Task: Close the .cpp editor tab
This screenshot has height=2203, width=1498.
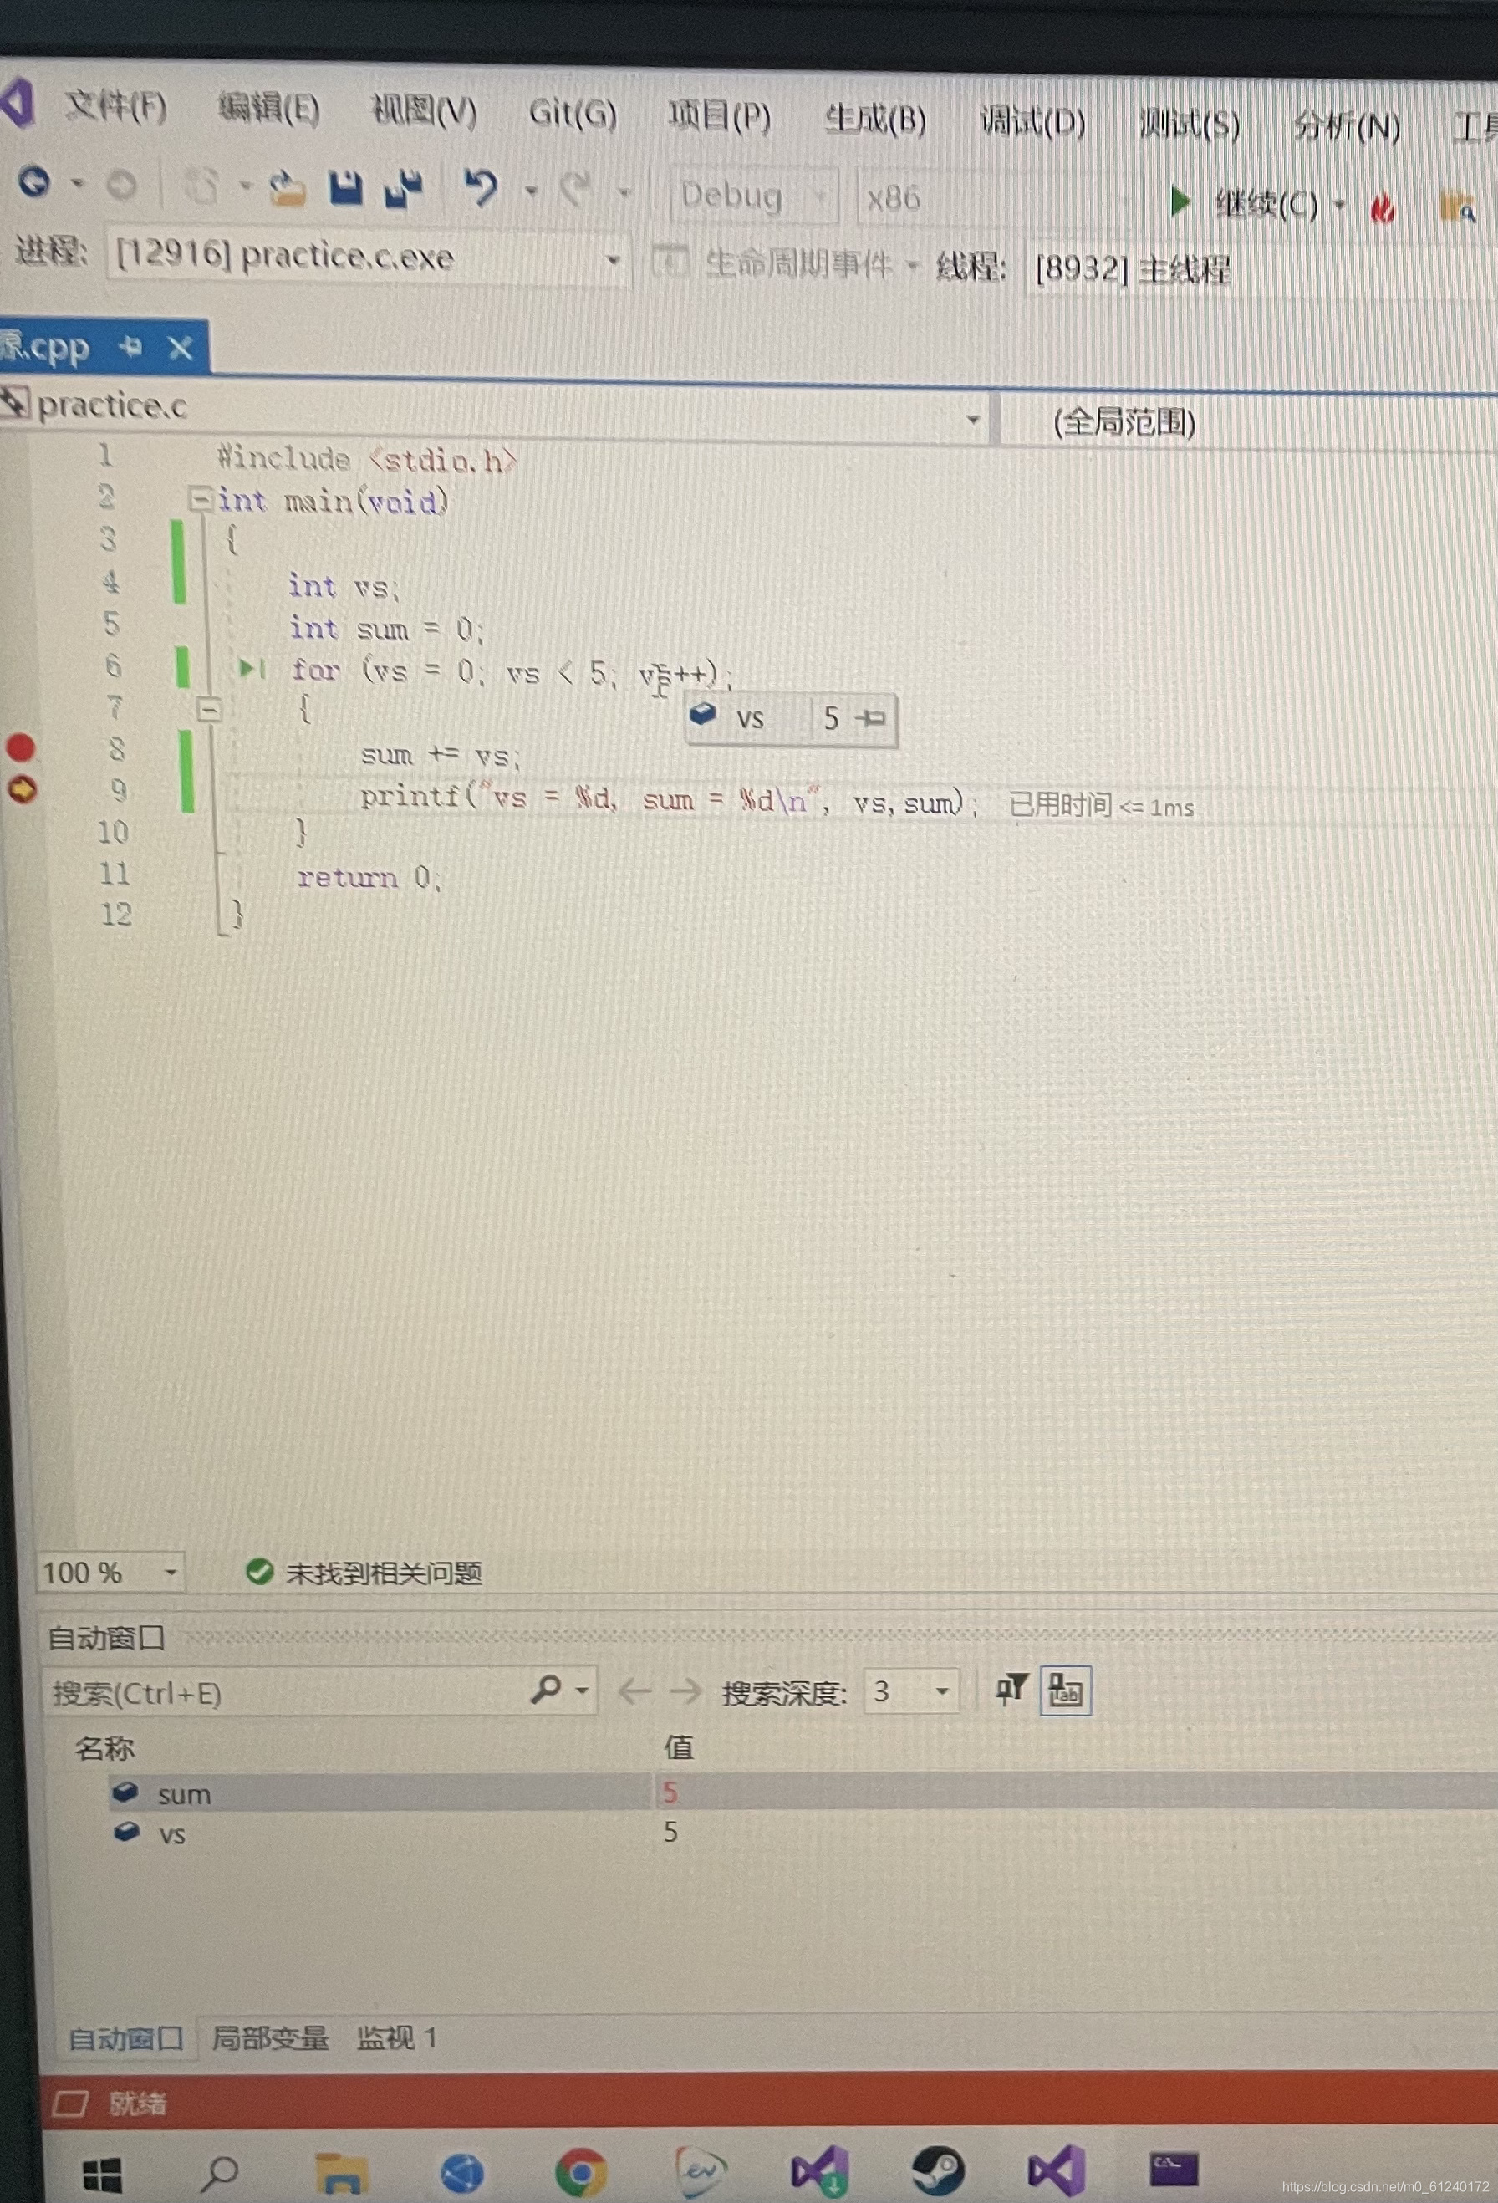Action: (x=180, y=348)
